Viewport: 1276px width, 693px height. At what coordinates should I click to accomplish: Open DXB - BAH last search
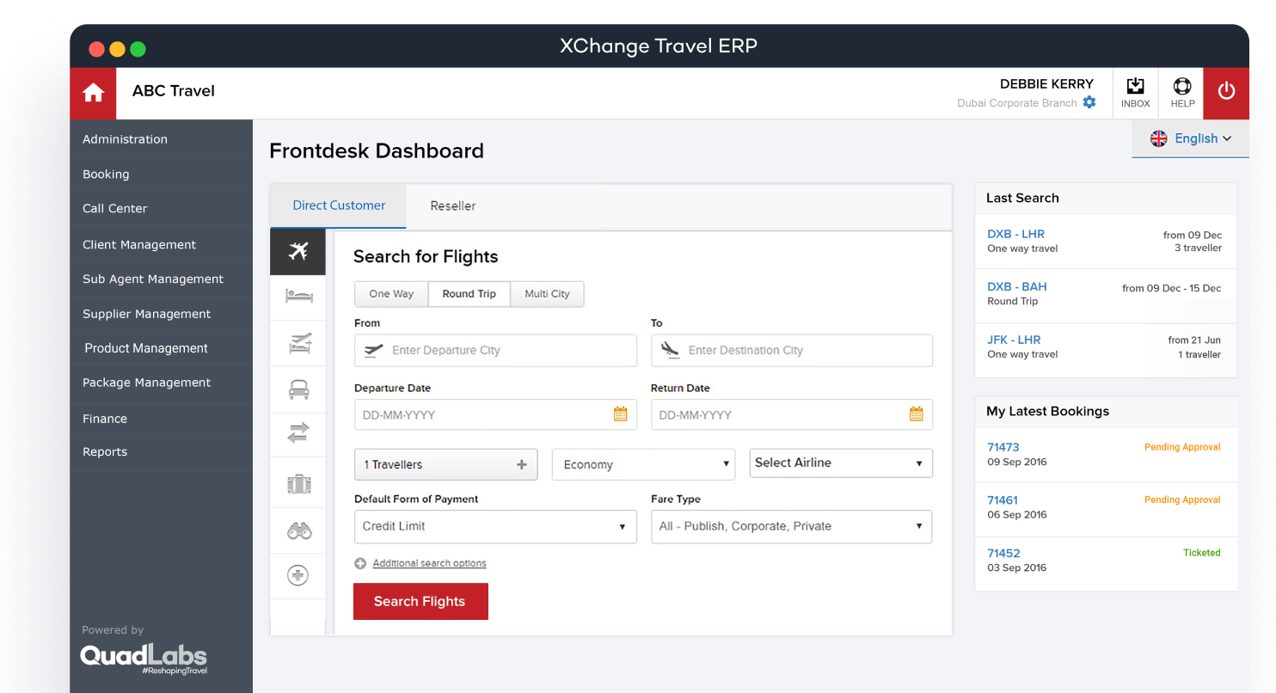[x=1016, y=287]
